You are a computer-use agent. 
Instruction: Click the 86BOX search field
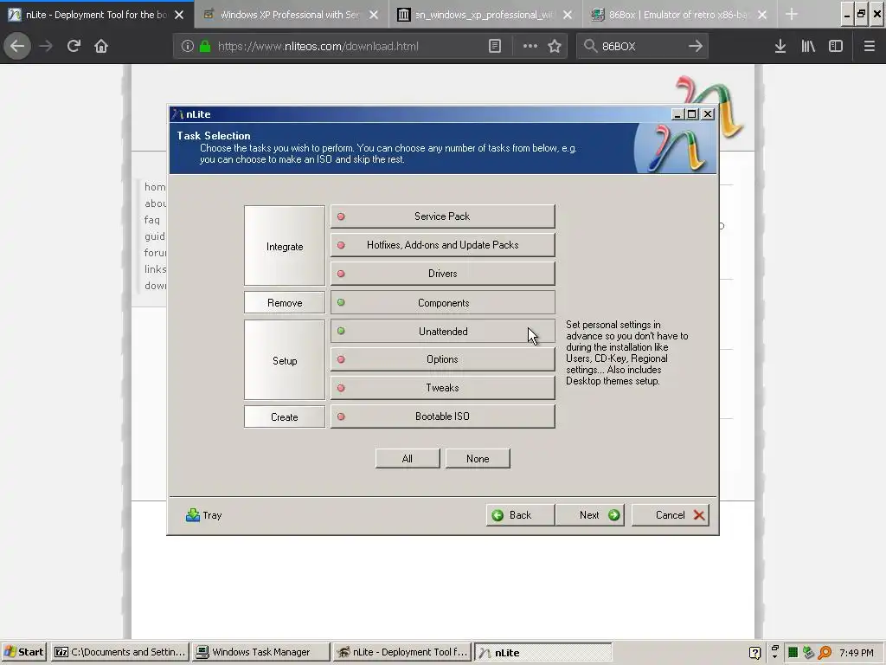pos(641,46)
